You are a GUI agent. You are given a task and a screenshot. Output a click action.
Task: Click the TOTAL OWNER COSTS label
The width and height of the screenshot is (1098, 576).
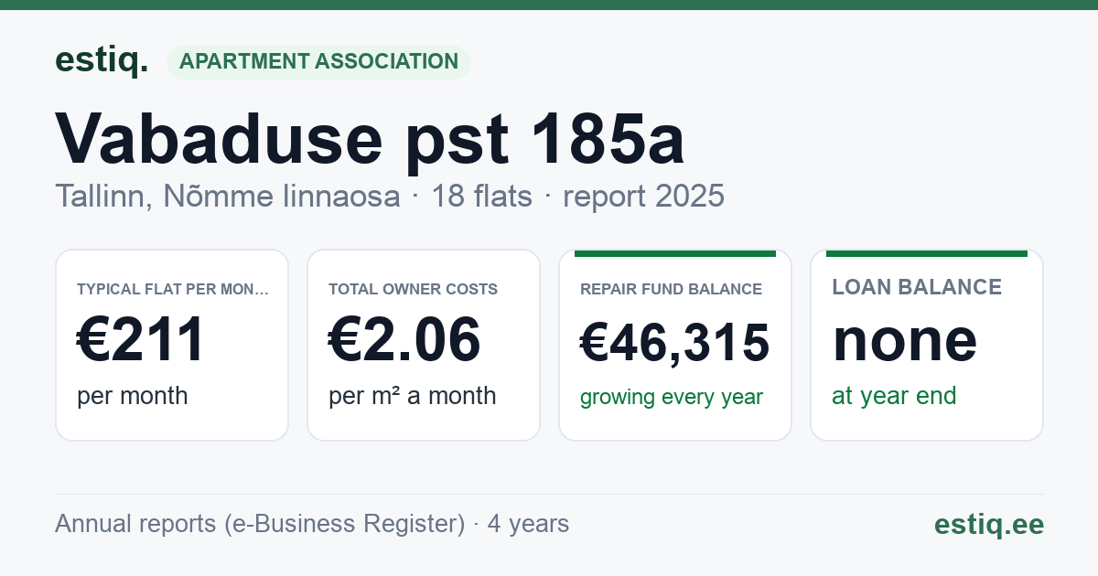(413, 289)
